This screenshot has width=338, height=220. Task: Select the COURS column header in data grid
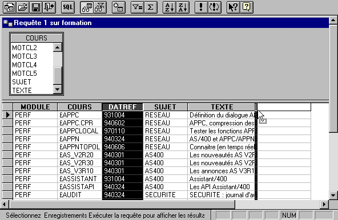tap(79, 107)
